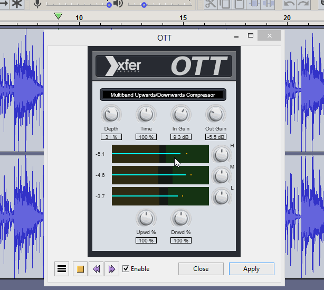Click the Time knob

tap(146, 115)
